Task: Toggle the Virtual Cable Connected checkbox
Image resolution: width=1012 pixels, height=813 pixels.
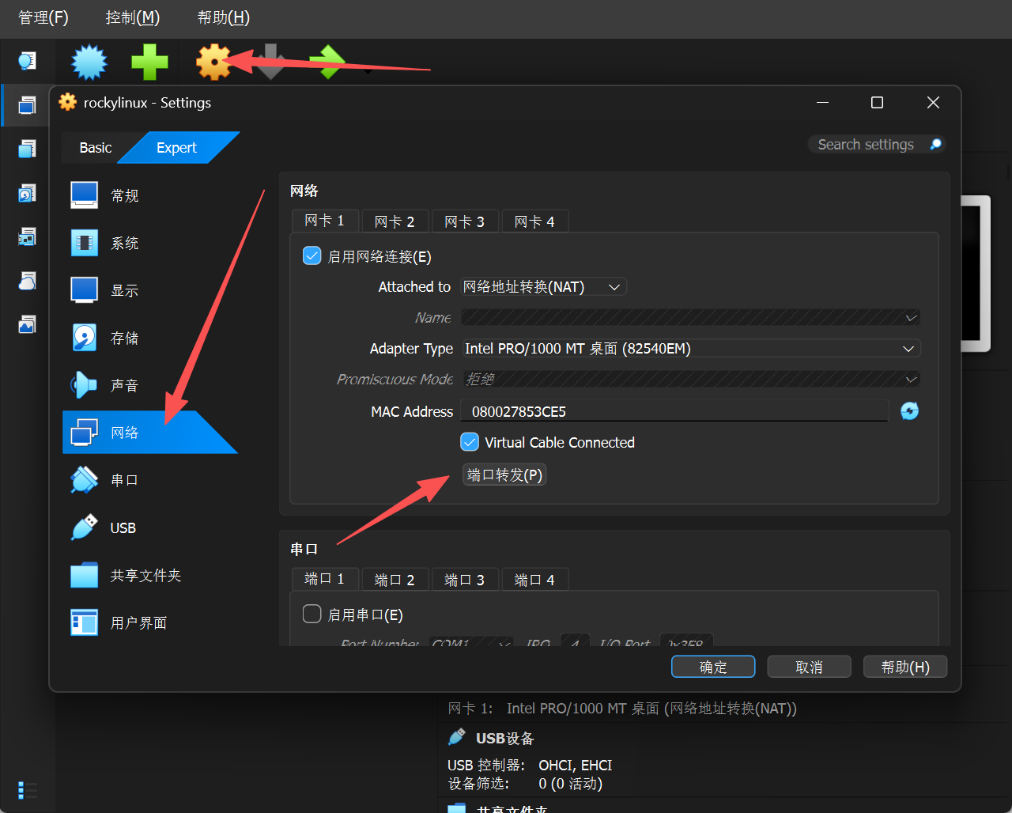Action: (x=470, y=442)
